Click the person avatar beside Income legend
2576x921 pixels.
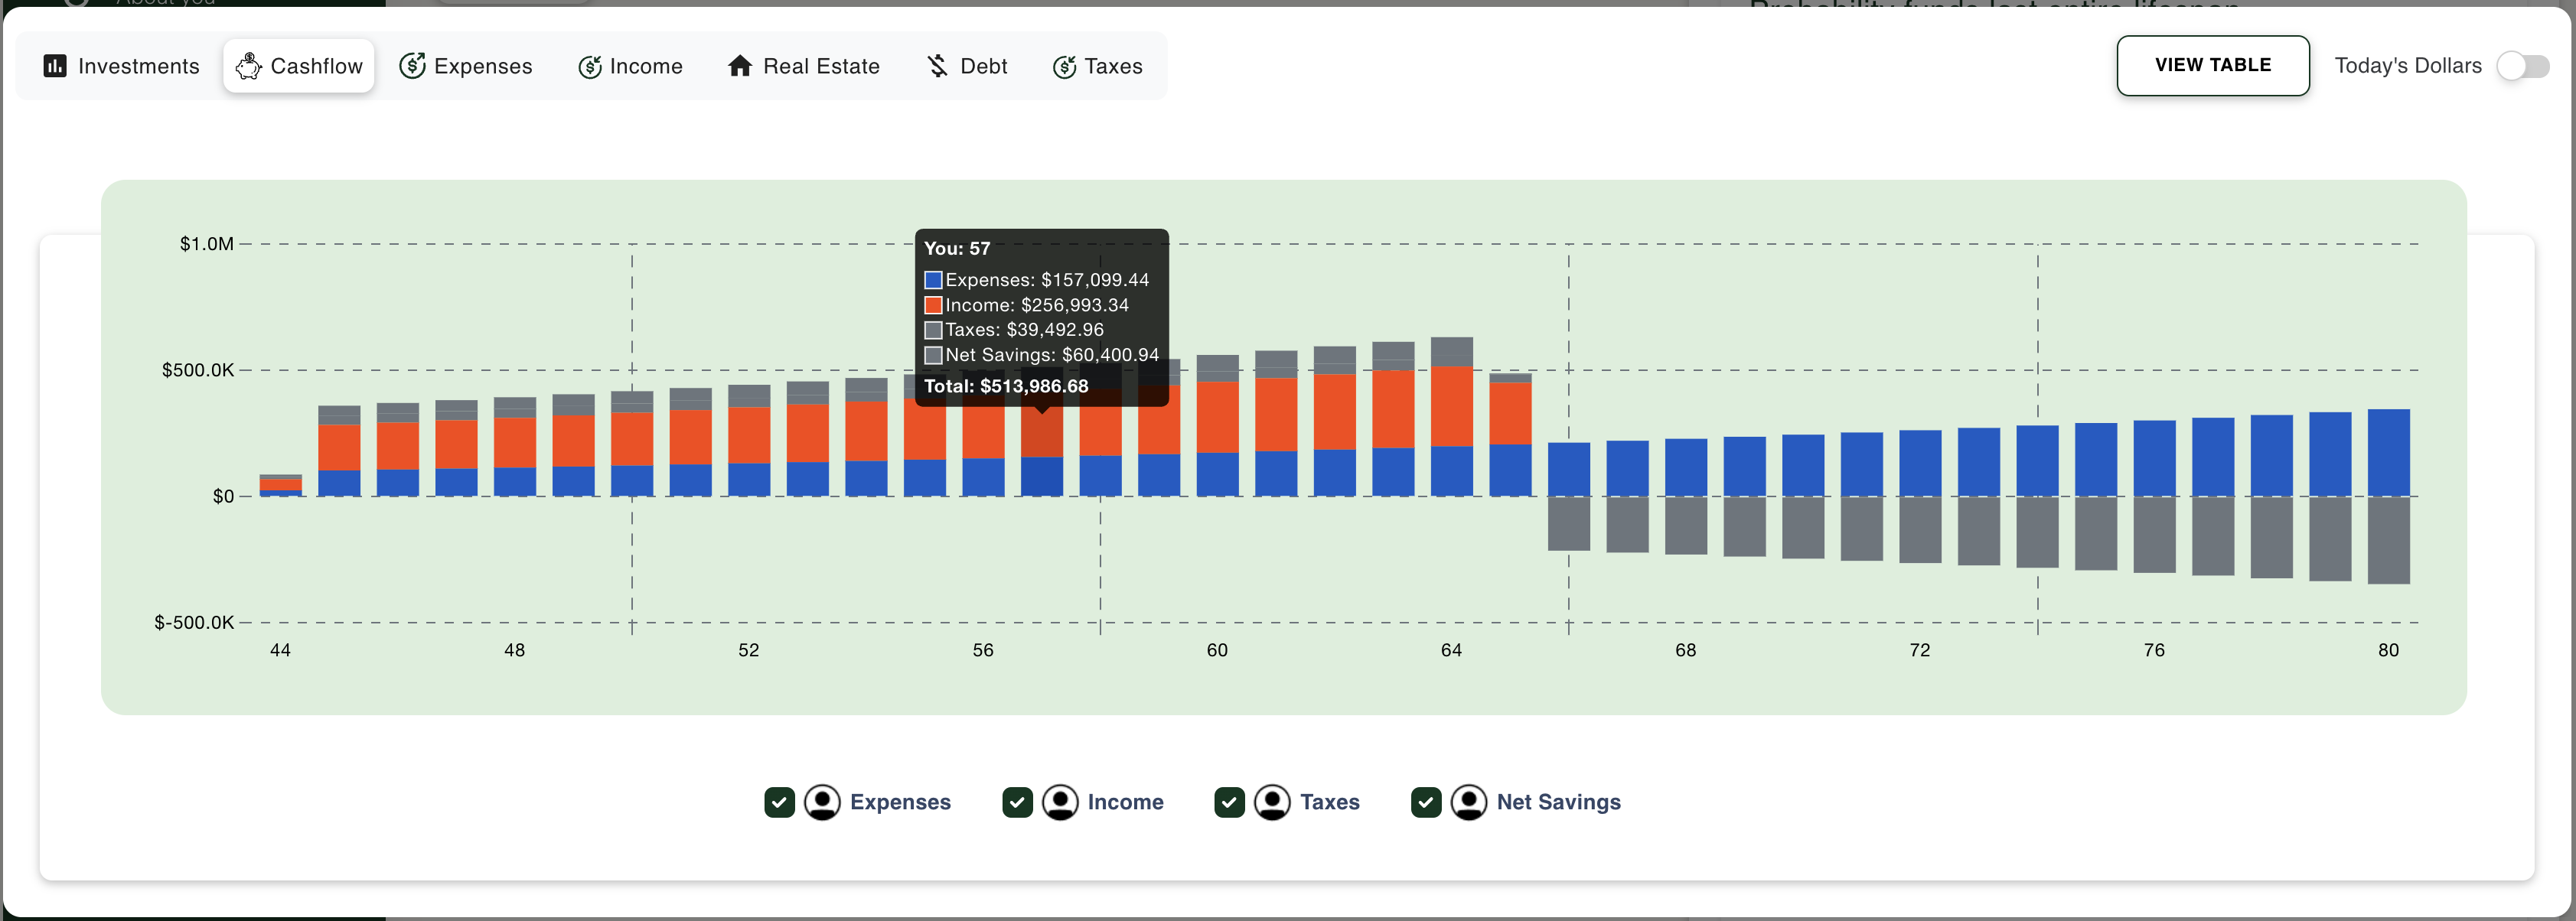pos(1060,802)
